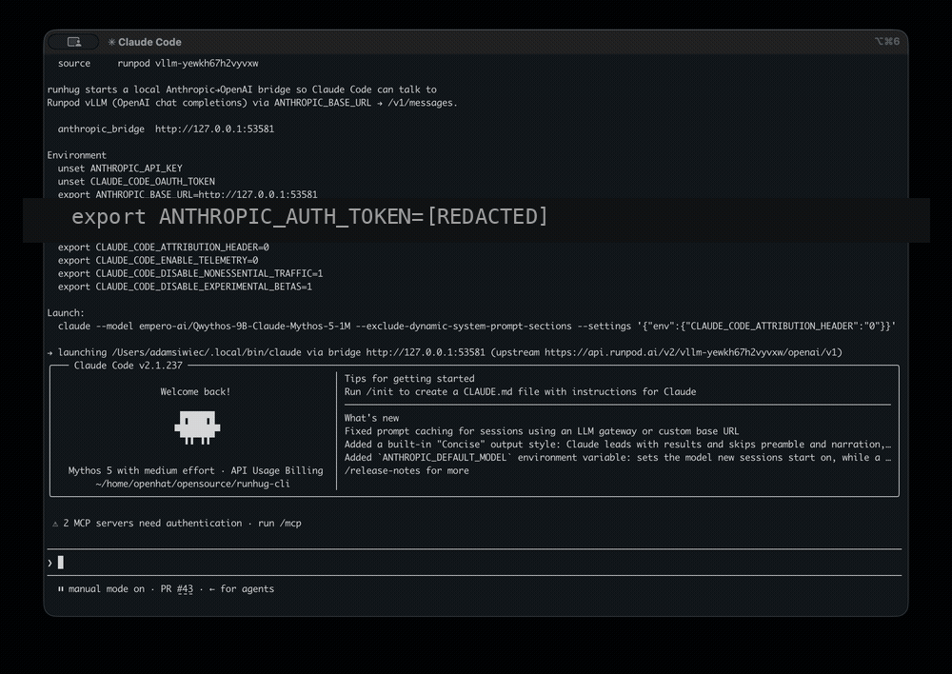Click the upstream api.runpod.ai URL

coord(691,352)
